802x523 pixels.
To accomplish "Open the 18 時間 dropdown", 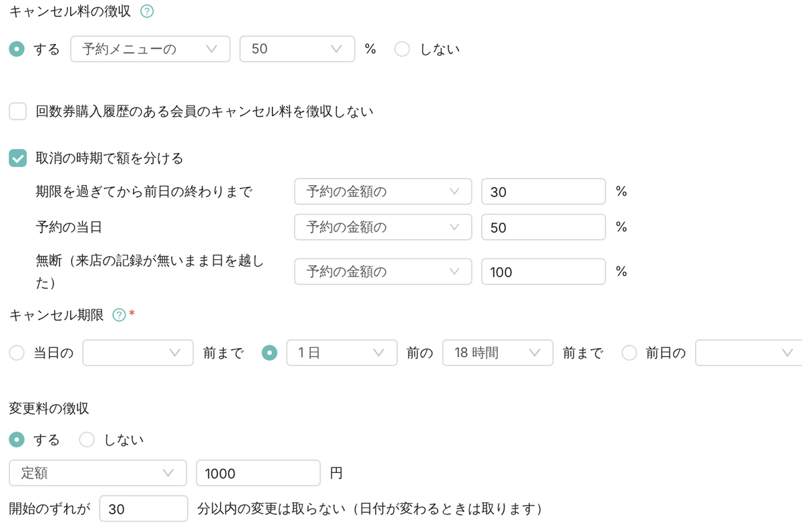I will [498, 353].
